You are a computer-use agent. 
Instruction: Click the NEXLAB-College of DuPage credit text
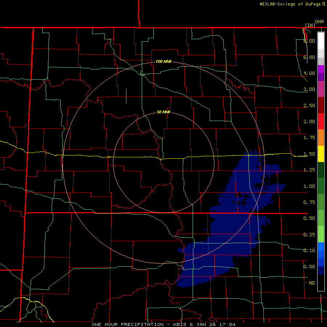coord(292,4)
